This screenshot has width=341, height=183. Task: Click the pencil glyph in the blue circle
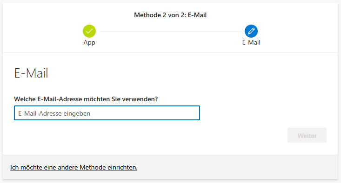coord(251,31)
